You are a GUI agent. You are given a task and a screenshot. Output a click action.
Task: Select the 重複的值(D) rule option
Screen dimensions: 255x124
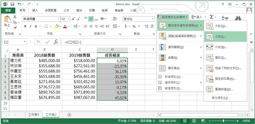225,89
